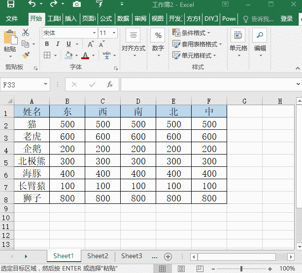
Task: Click the camera icon in quick access toolbar
Action: 76,5
